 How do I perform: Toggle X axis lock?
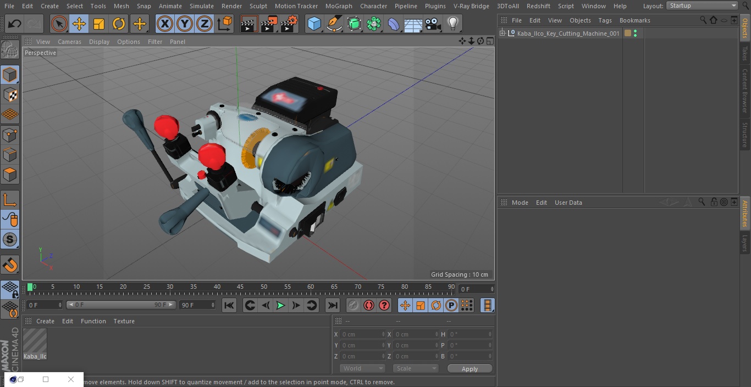click(x=165, y=24)
